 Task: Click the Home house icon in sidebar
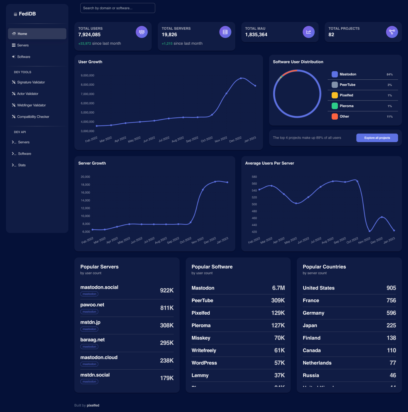pos(14,34)
